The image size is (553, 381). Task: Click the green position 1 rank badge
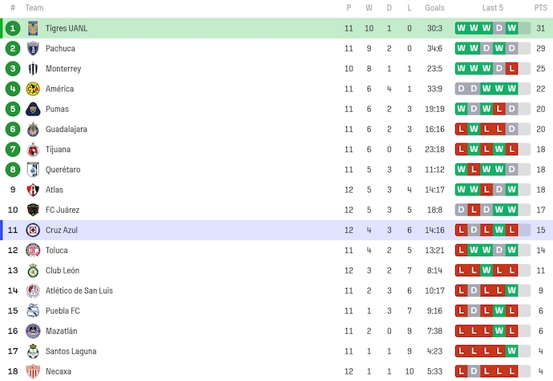tap(13, 28)
